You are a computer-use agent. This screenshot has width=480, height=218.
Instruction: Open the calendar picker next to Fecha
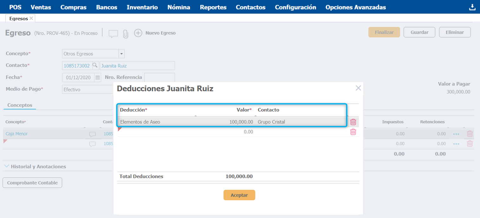click(x=98, y=78)
